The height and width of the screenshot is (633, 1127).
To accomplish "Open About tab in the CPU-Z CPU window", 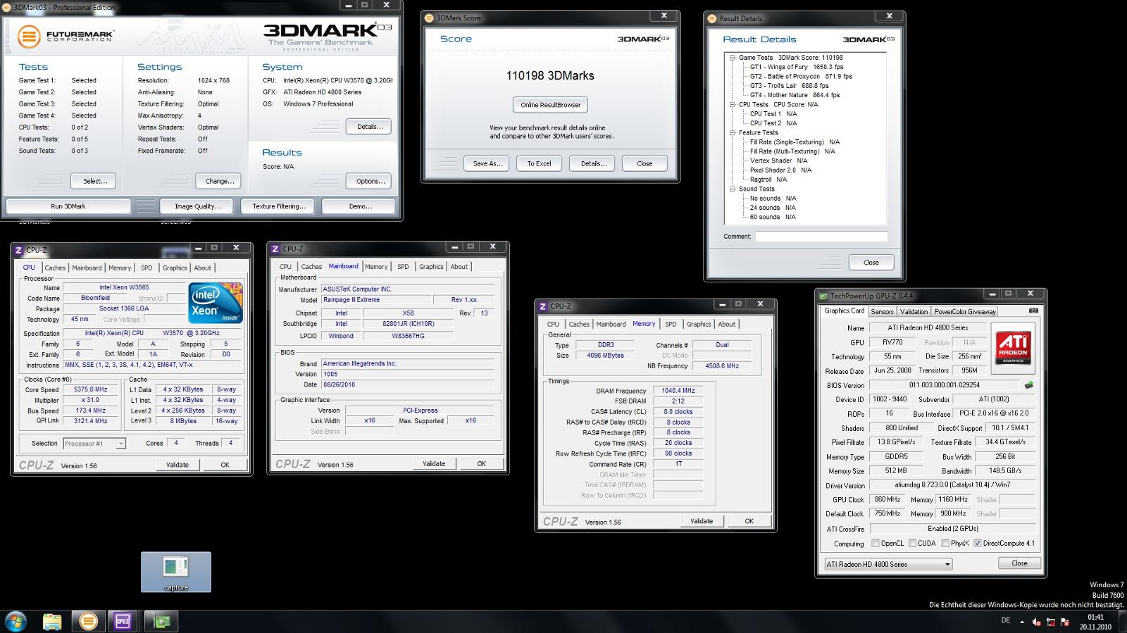I will (x=203, y=268).
